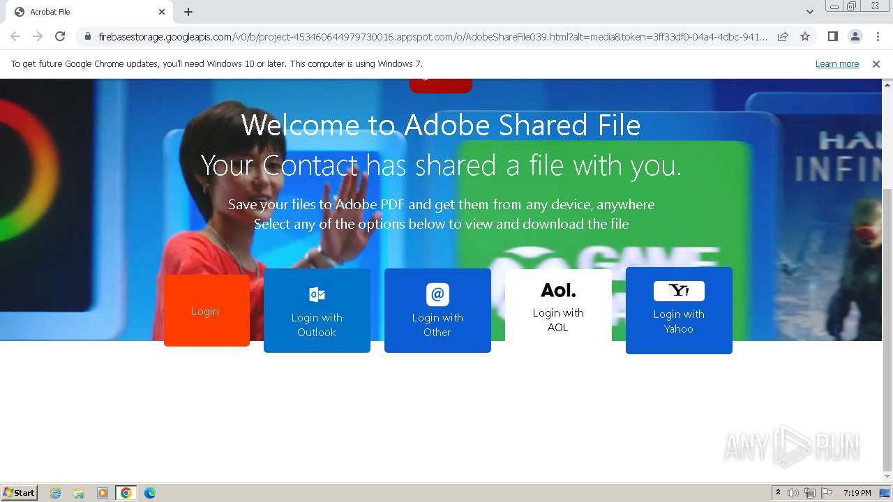Click the orange Login tile
This screenshot has width=893, height=502.
[x=207, y=310]
